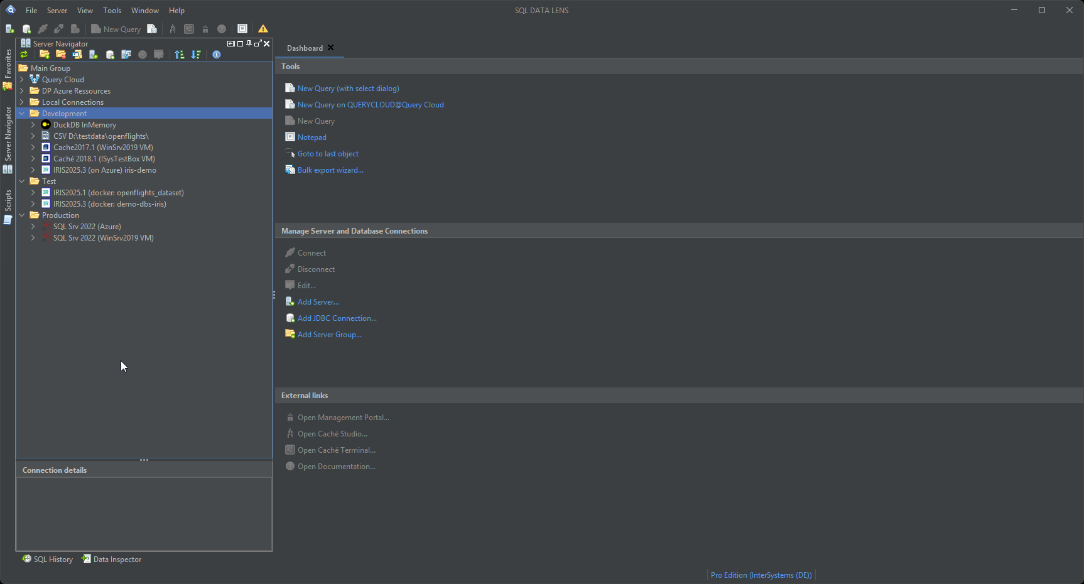Open the Help menu
This screenshot has width=1084, height=584.
[176, 11]
